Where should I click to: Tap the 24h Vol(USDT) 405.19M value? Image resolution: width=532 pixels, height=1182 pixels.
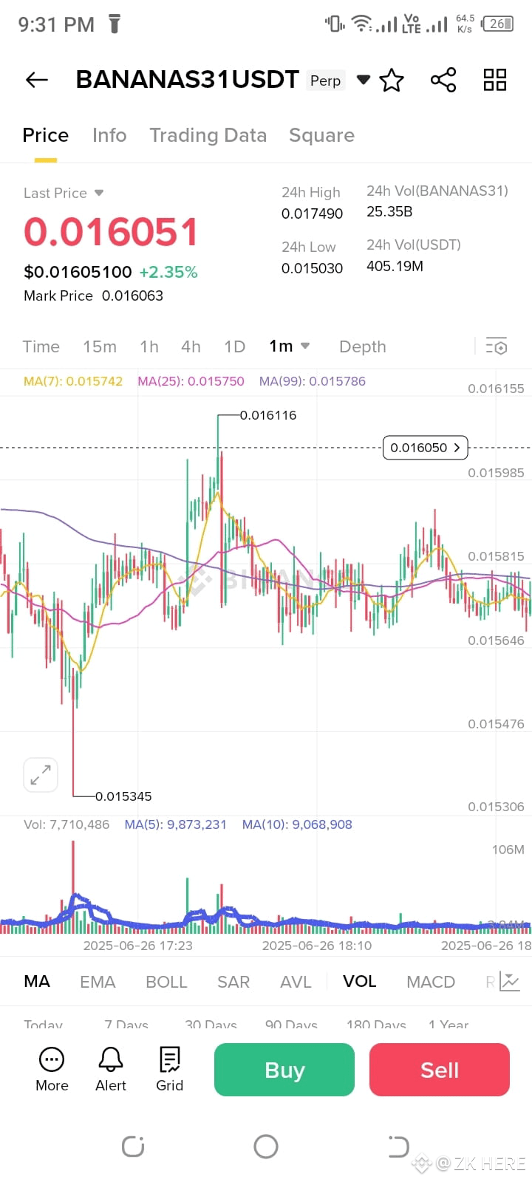[x=395, y=266]
